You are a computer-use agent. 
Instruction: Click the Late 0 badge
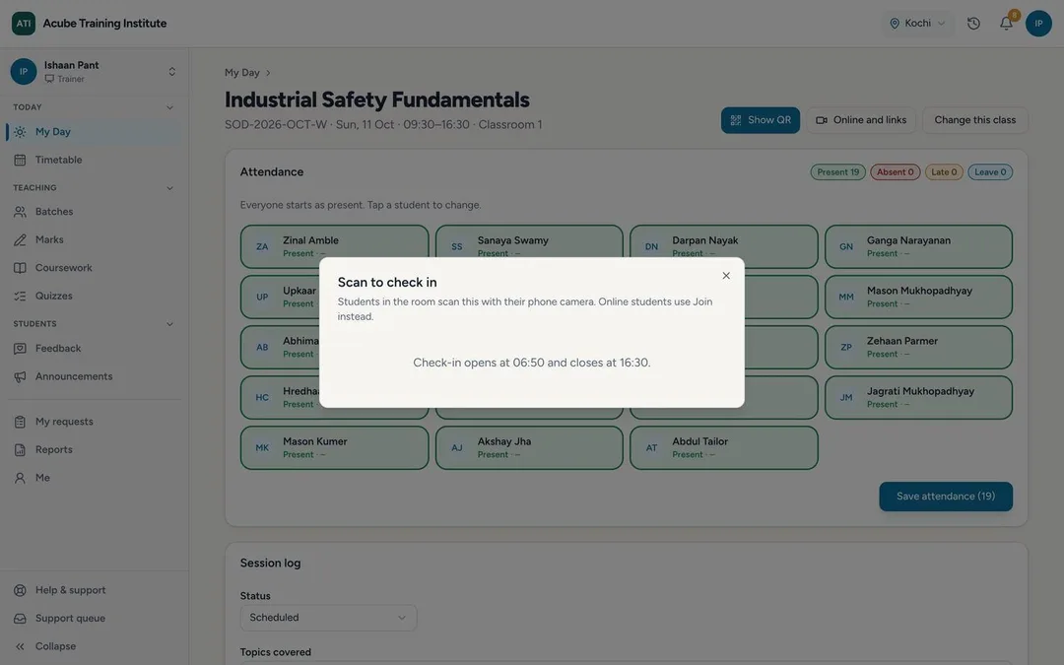(x=944, y=172)
